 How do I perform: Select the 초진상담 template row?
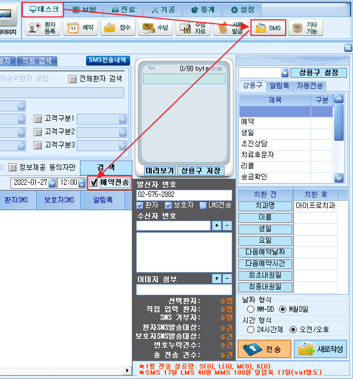point(286,144)
